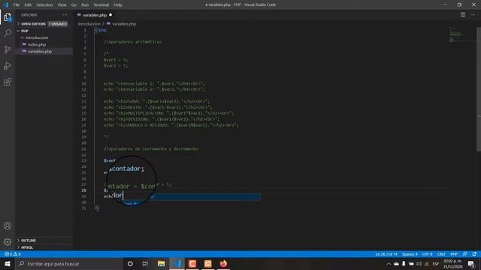The height and width of the screenshot is (270, 481).
Task: Select variables.php in the file tree
Action: (x=40, y=52)
